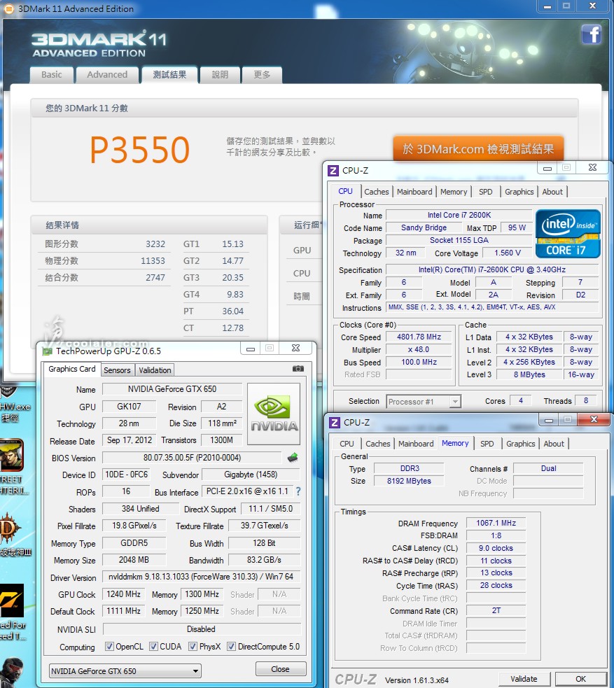Click the Command Rate value 2T
614x688 pixels.
[496, 610]
